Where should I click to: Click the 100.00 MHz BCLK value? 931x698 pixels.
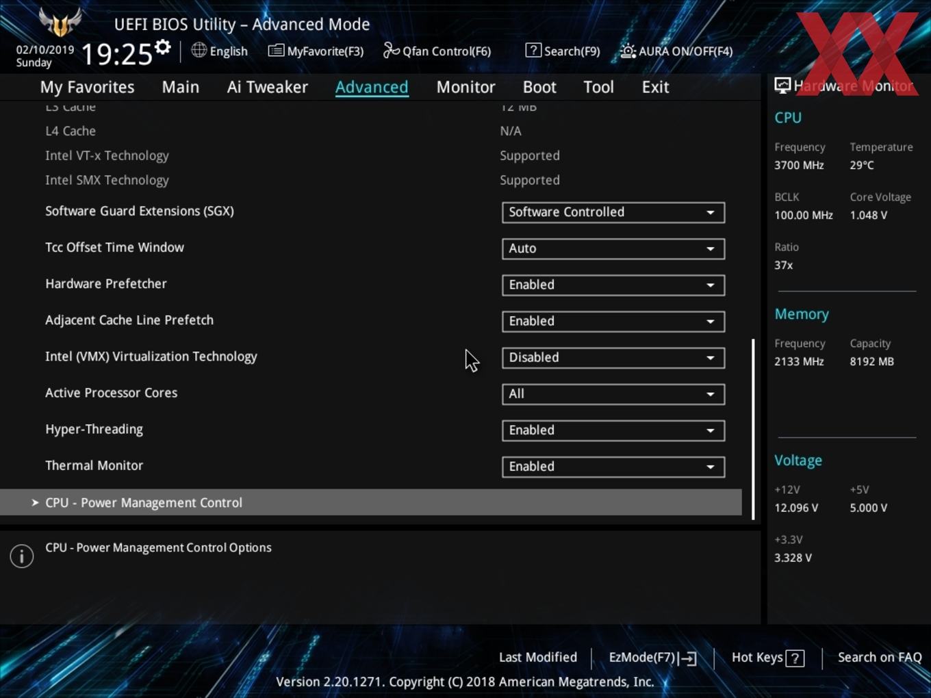point(804,215)
